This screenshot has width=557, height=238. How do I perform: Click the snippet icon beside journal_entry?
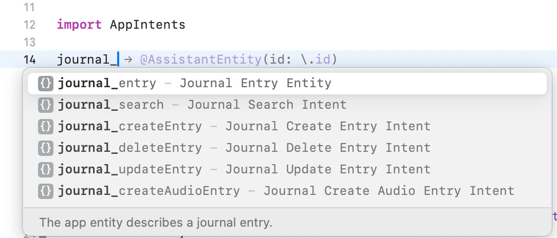click(x=45, y=84)
